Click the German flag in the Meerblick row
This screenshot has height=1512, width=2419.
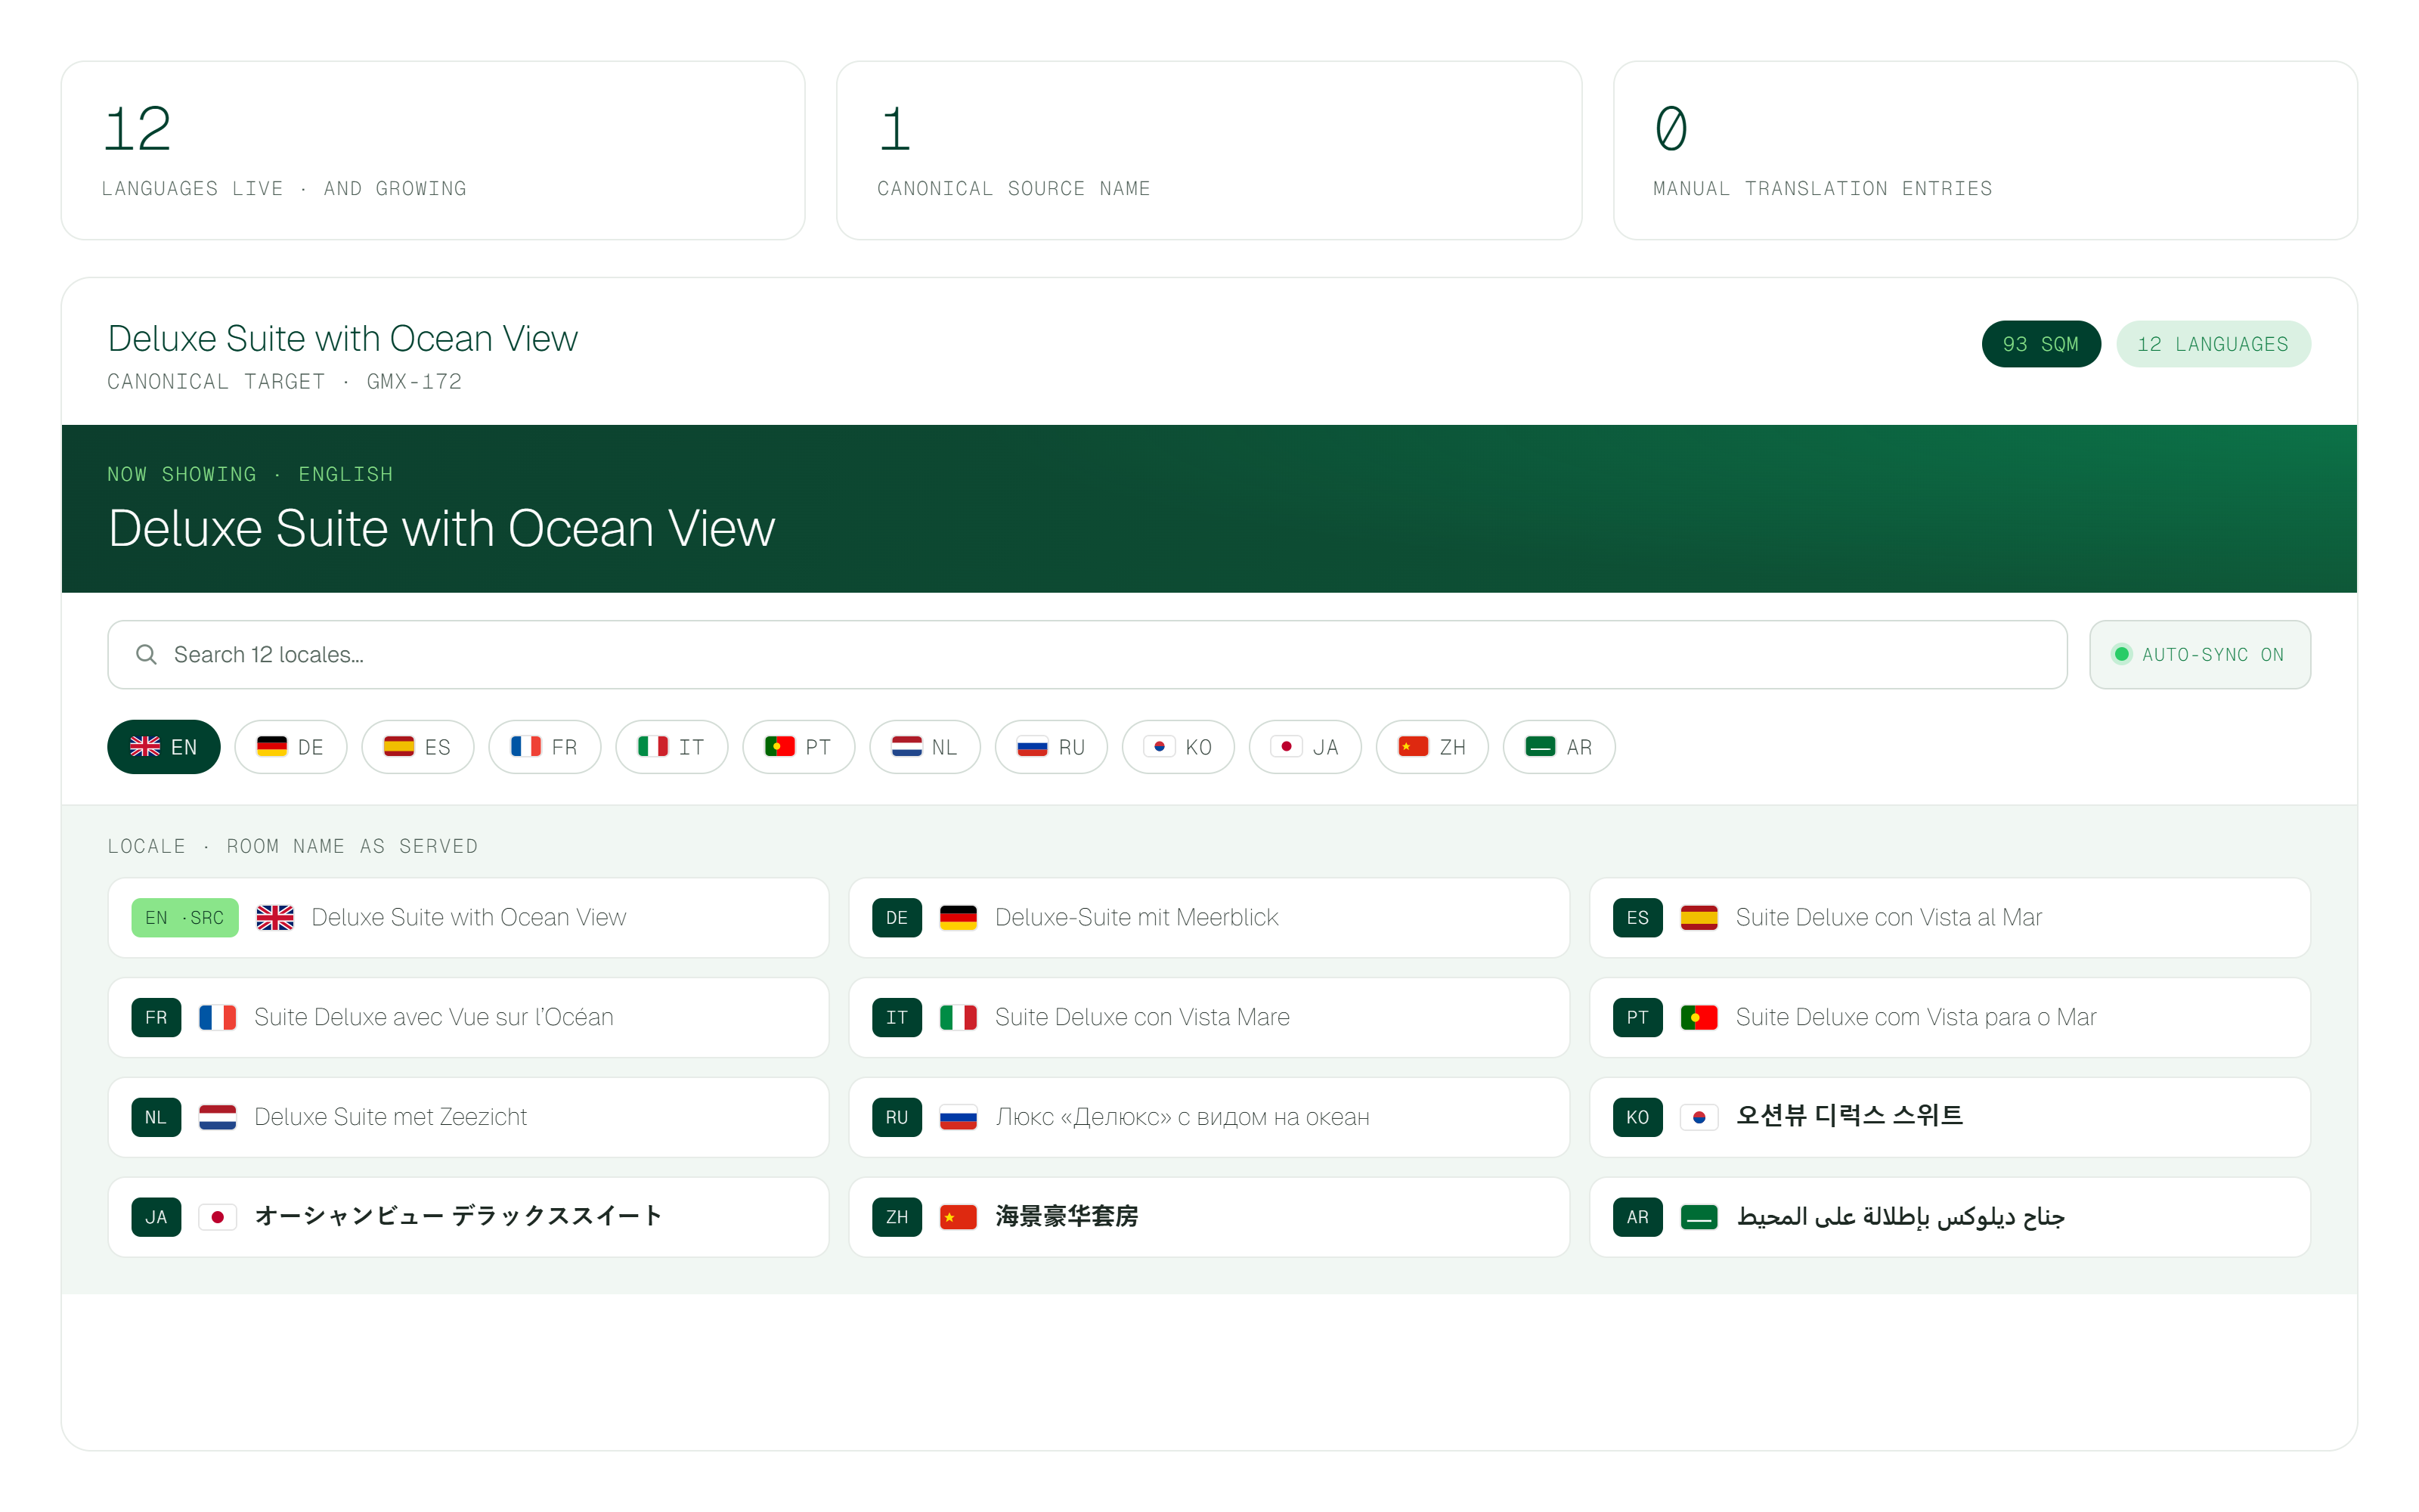click(959, 918)
